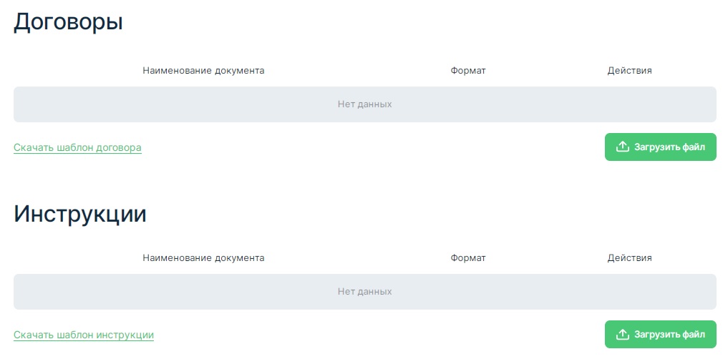The height and width of the screenshot is (364, 728).
Task: Click the Действия column header in Инструкции
Action: coord(629,258)
